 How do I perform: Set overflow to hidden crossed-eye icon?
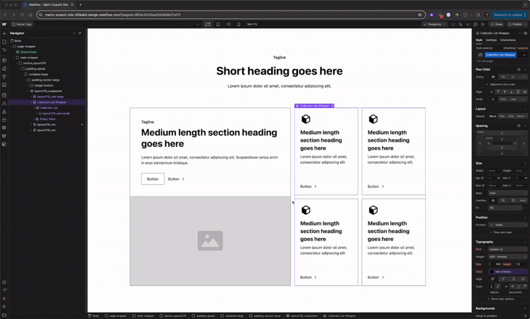(x=503, y=200)
